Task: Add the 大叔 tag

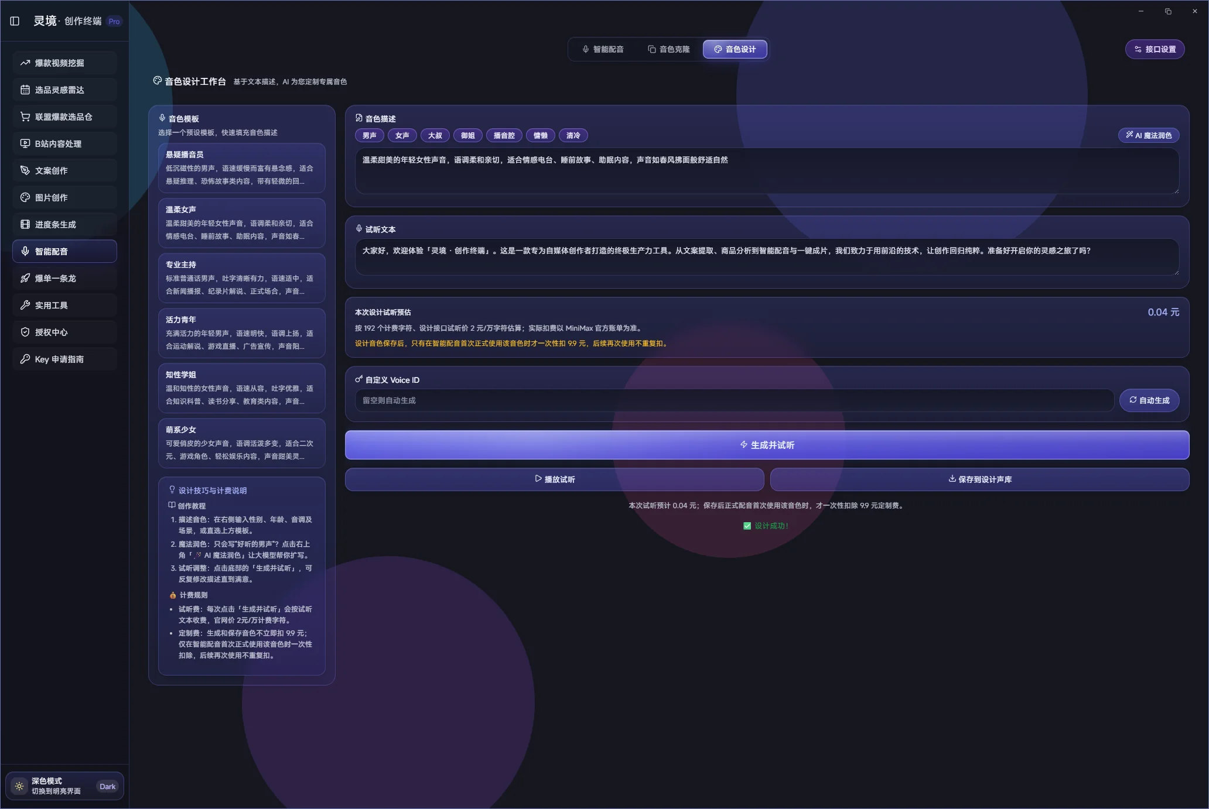Action: coord(435,135)
